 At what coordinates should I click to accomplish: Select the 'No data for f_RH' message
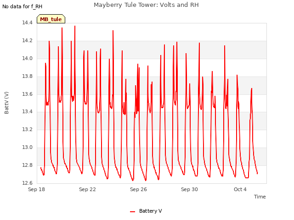click(23, 6)
